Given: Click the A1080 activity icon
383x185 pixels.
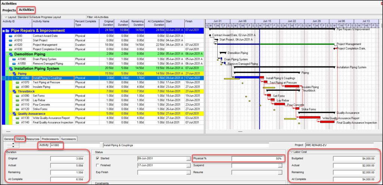Looking at the screenshot, I should (x=17, y=87).
